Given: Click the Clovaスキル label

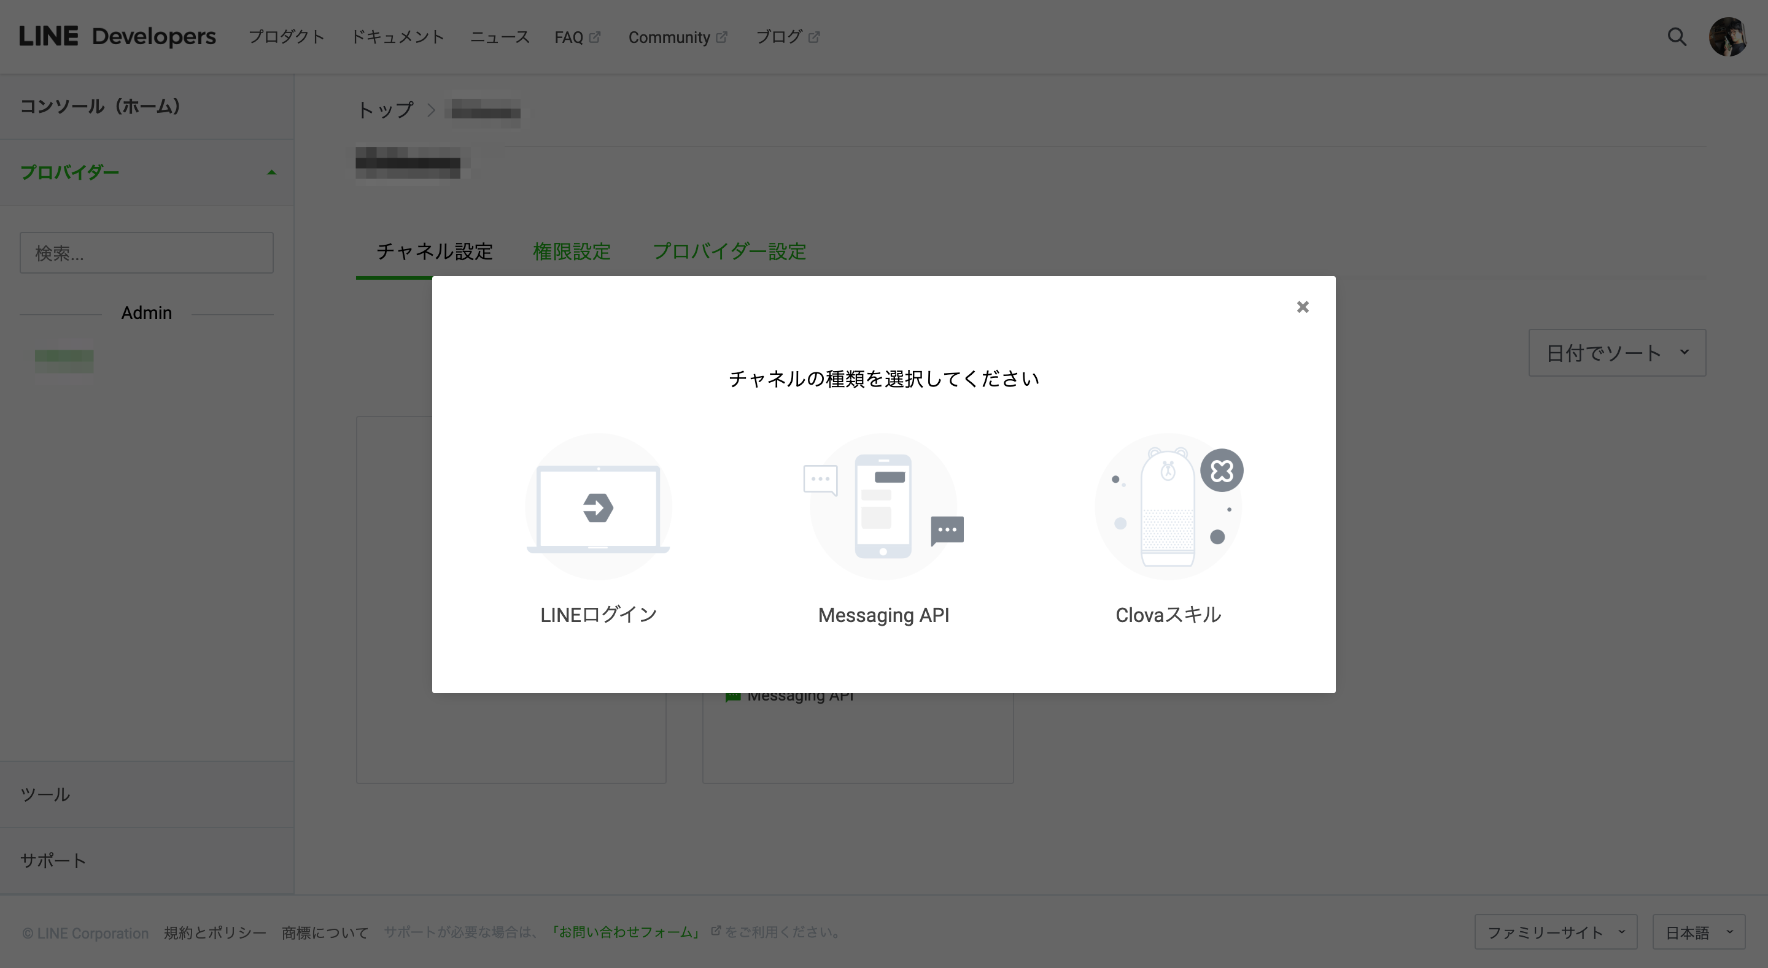Looking at the screenshot, I should click(1168, 615).
